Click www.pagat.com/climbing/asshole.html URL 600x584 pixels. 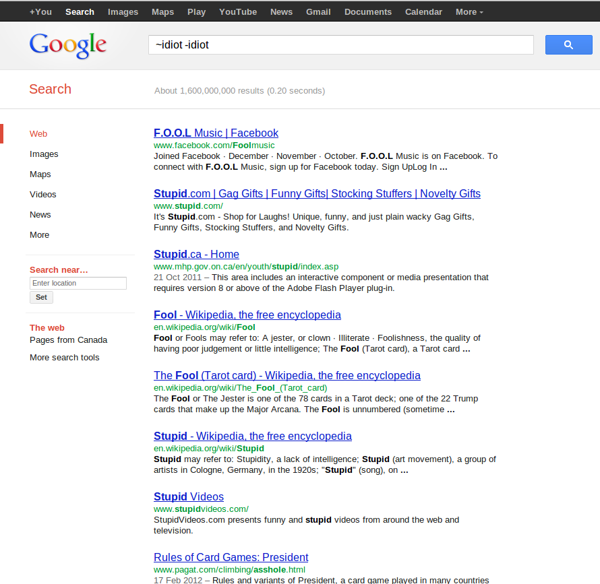point(229,570)
